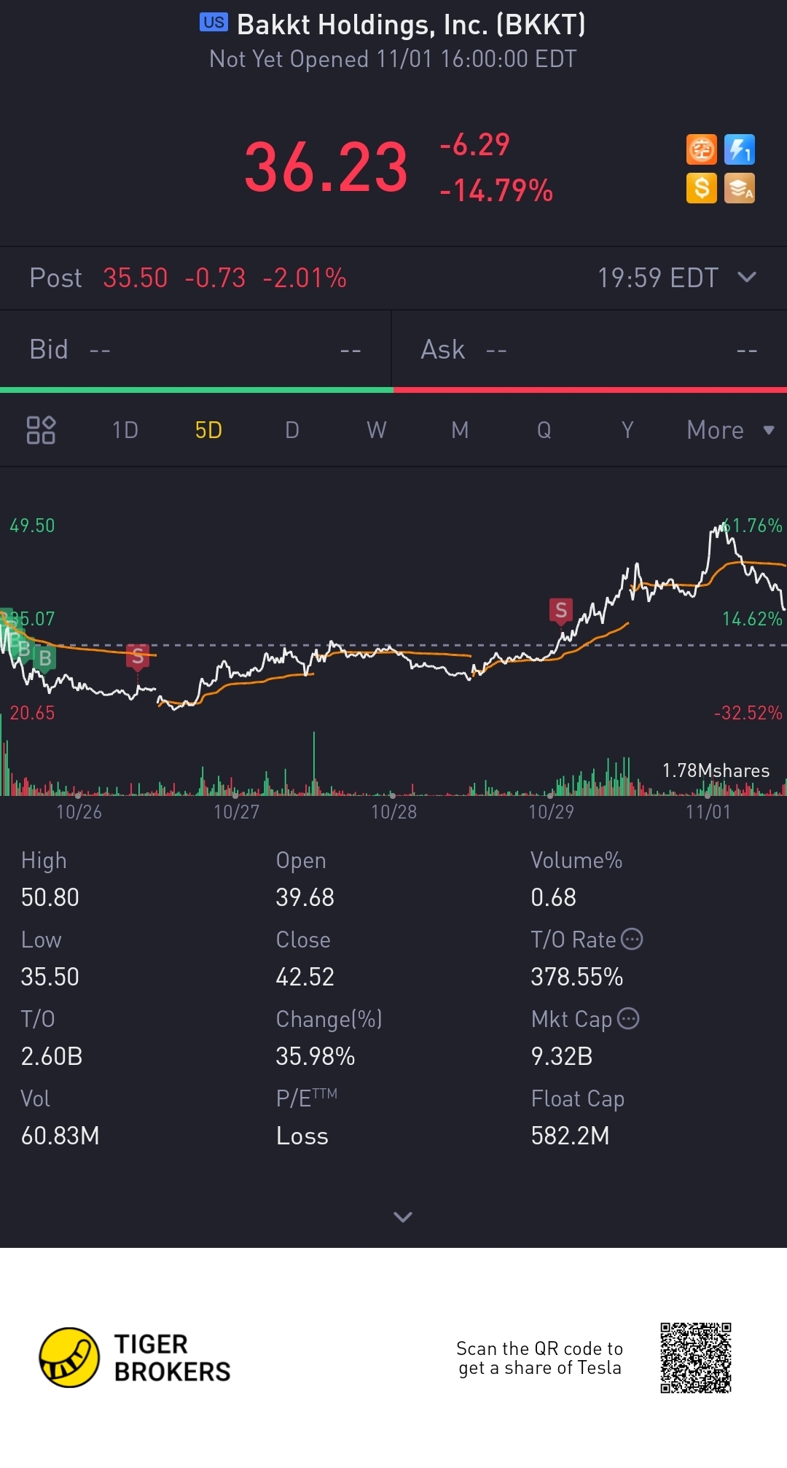The width and height of the screenshot is (787, 1468).
Task: Switch to the M monthly chart tab
Action: 460,430
